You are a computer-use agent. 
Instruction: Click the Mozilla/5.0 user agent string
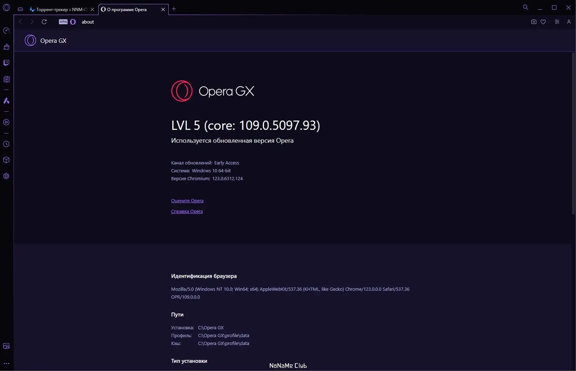click(x=290, y=293)
